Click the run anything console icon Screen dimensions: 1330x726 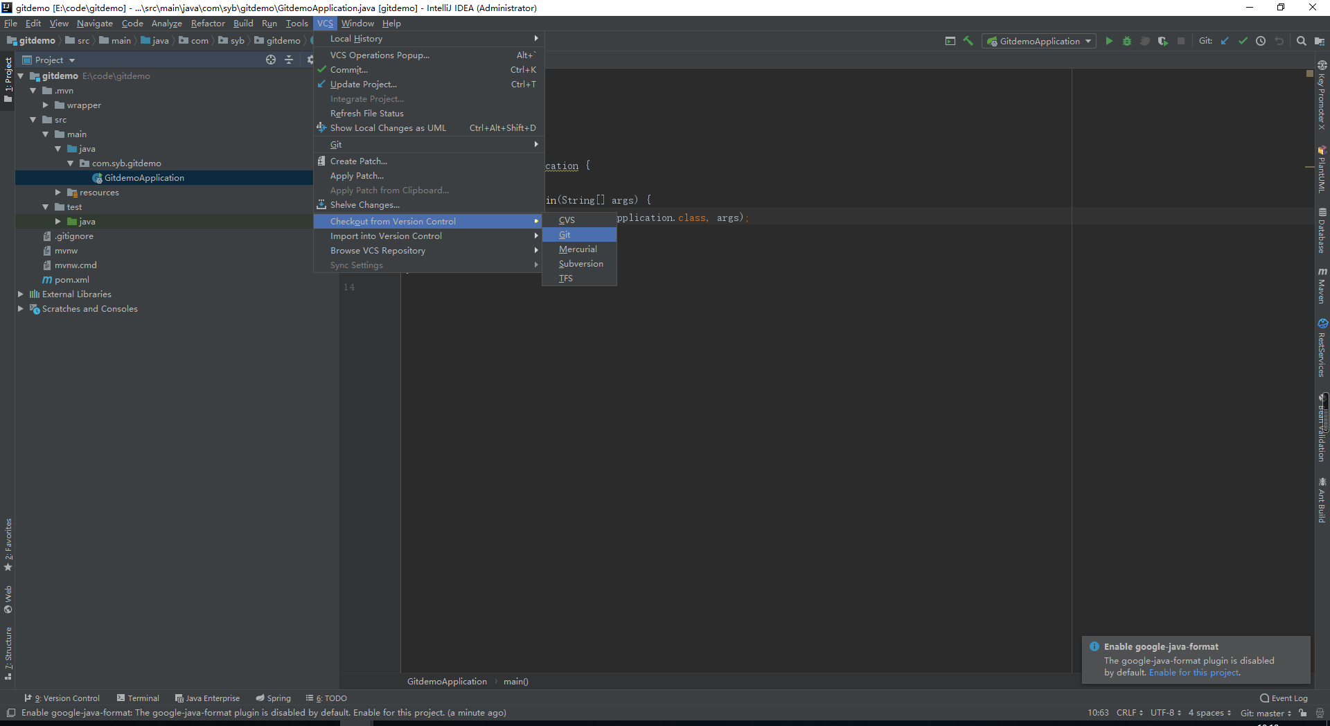(x=950, y=42)
